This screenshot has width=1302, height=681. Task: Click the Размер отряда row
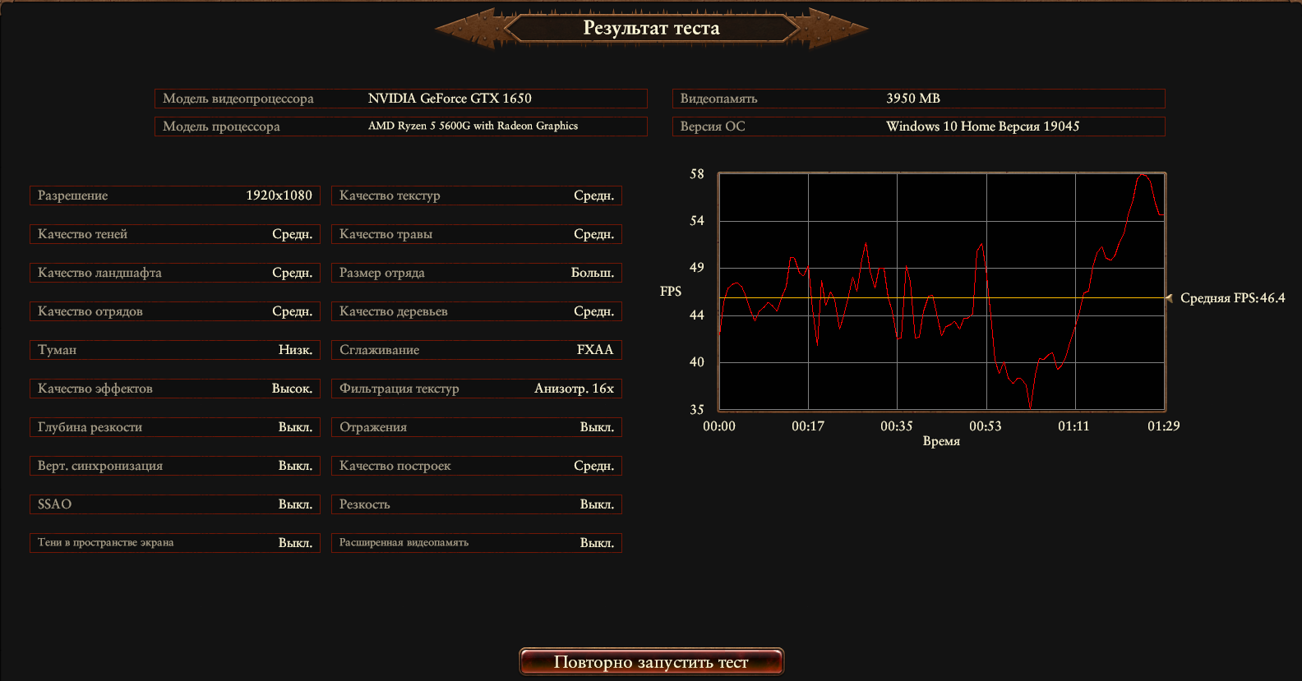pos(477,273)
